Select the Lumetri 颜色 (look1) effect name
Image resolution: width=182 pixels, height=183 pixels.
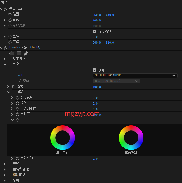(25, 47)
